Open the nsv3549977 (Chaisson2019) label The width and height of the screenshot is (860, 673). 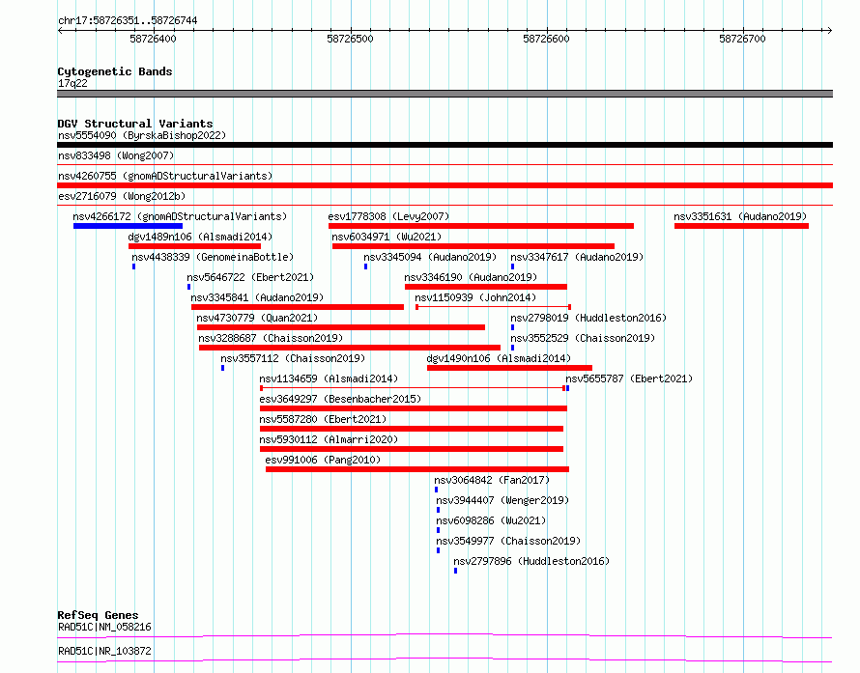click(508, 541)
